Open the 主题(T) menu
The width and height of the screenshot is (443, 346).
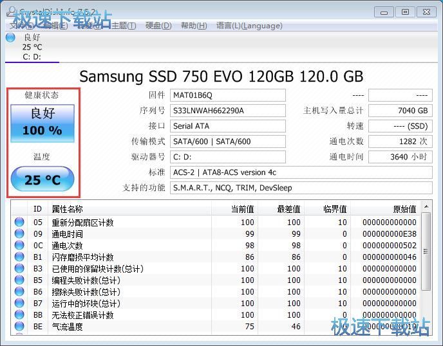click(x=124, y=26)
